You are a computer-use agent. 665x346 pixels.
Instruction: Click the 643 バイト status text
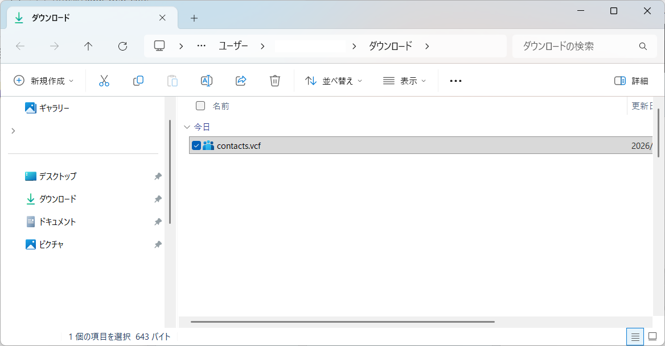153,337
